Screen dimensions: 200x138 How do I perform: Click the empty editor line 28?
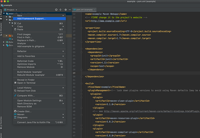coord(129,73)
